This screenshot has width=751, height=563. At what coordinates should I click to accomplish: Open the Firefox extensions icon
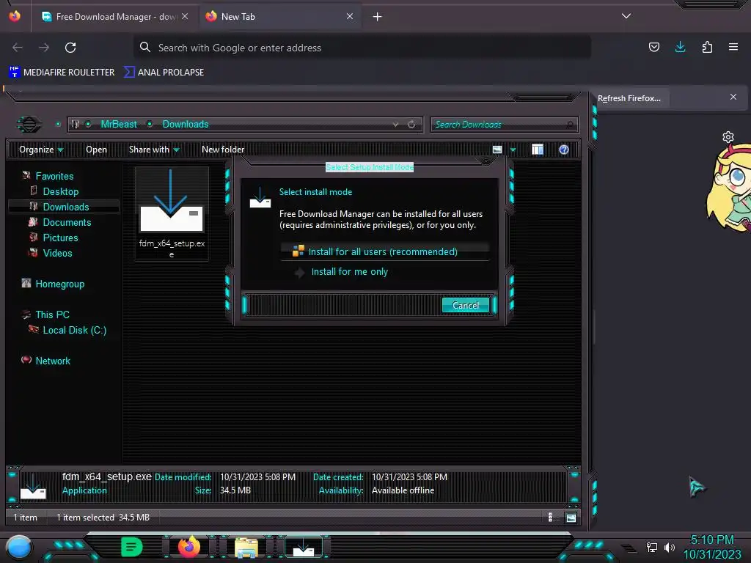coord(707,47)
